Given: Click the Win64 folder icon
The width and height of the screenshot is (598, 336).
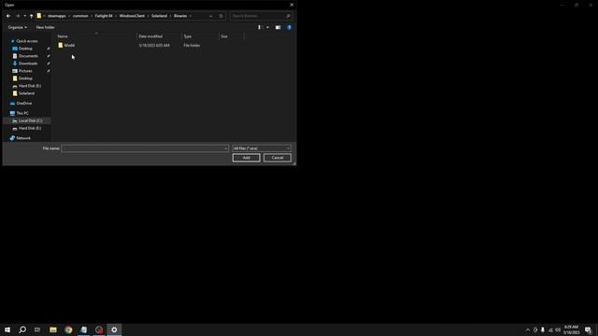Looking at the screenshot, I should click(60, 46).
